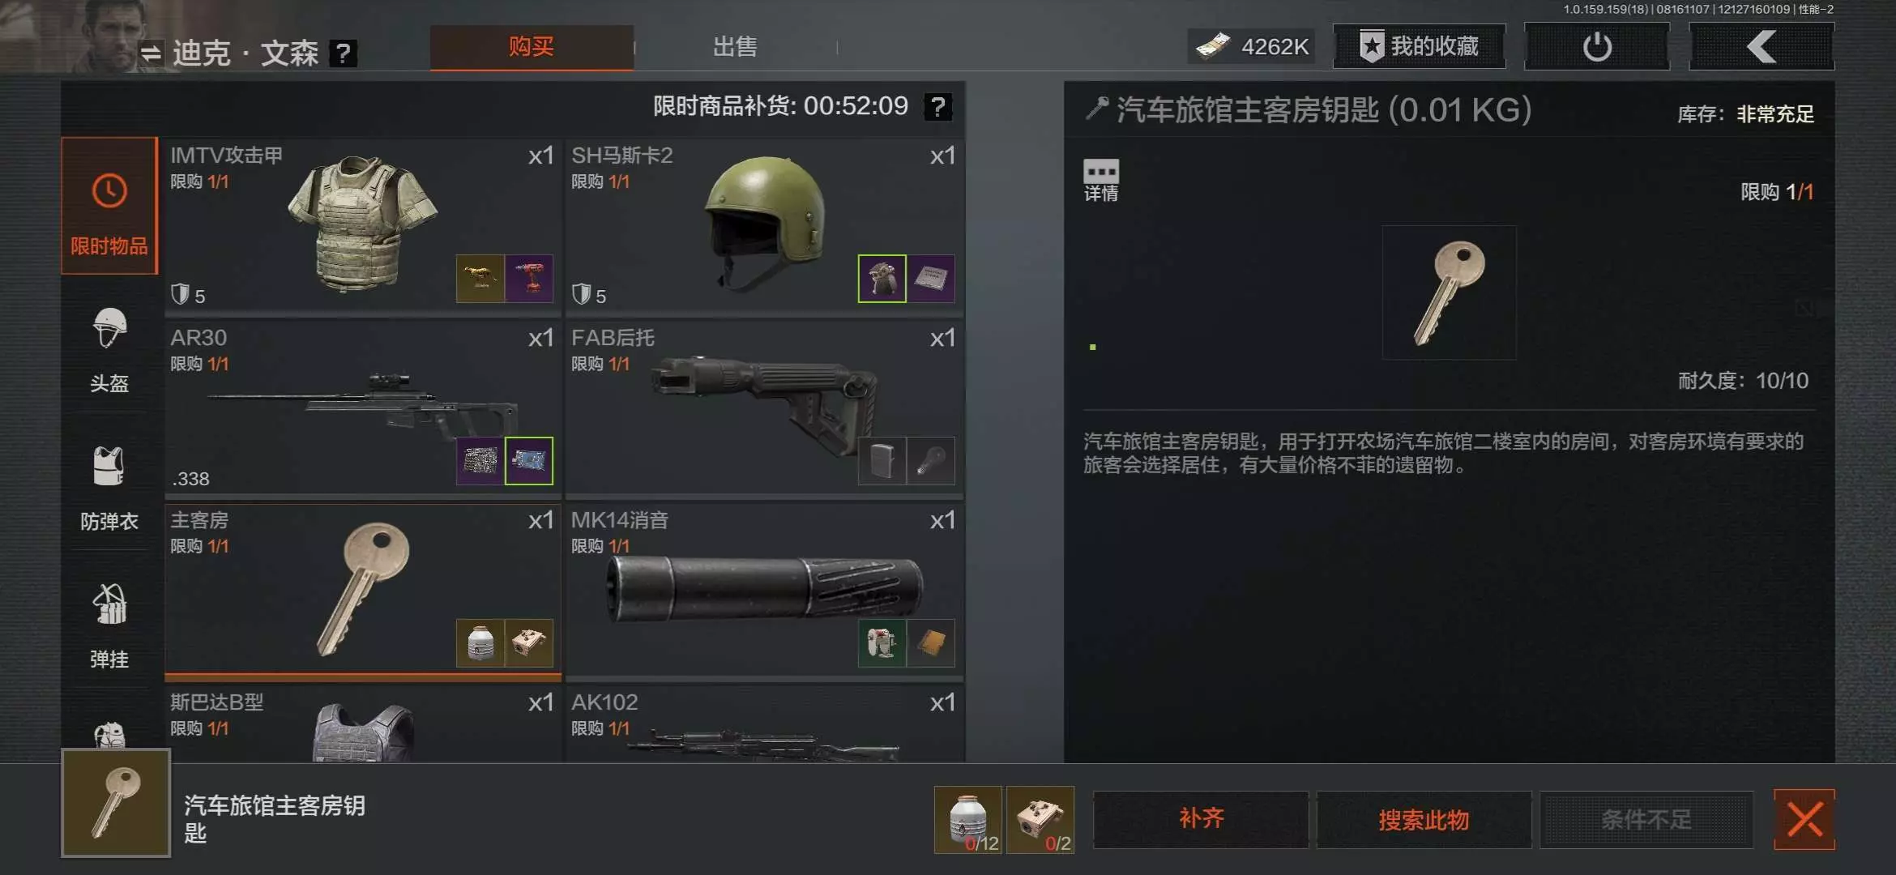Click the 搜索此物 button

1424,819
